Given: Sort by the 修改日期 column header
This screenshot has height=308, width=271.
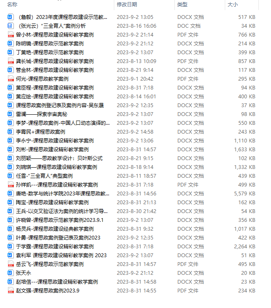Looking at the screenshot, I should point(127,4).
